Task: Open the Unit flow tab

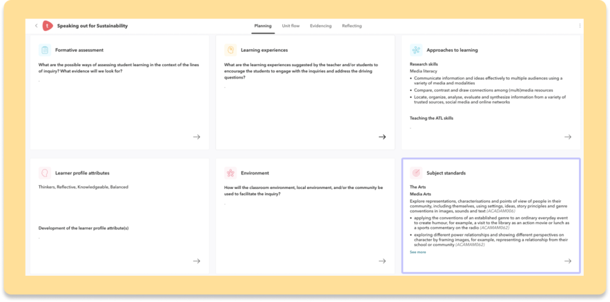Action: tap(291, 26)
